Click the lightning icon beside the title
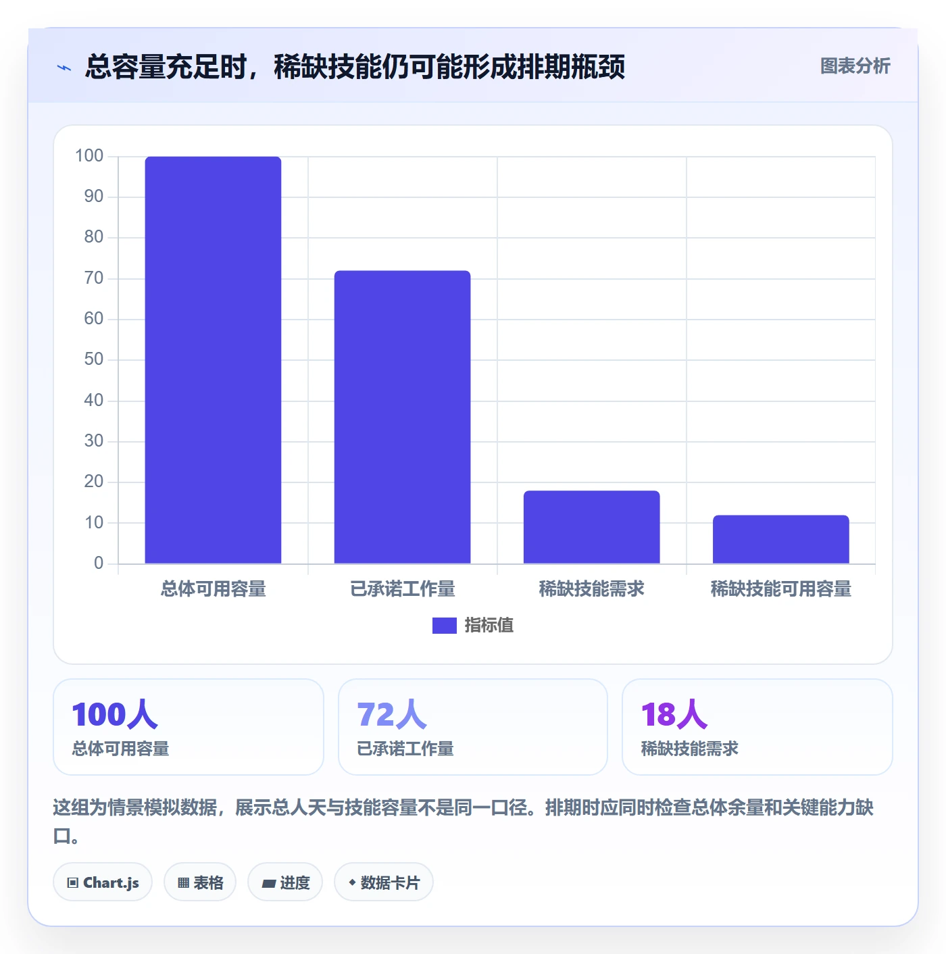 click(x=64, y=68)
